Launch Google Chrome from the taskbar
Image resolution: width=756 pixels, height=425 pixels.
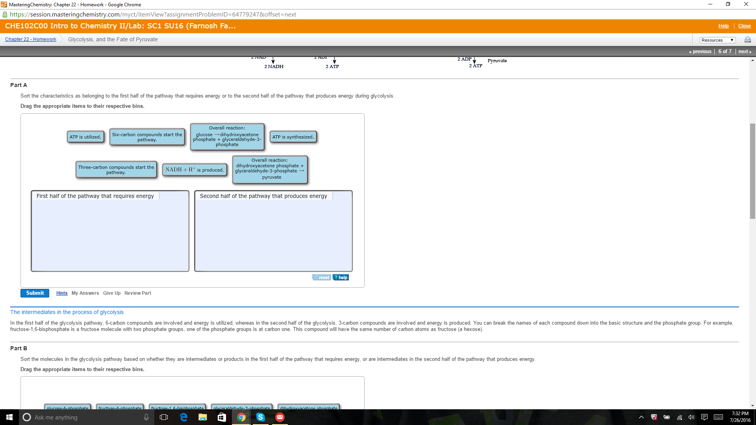(x=241, y=418)
